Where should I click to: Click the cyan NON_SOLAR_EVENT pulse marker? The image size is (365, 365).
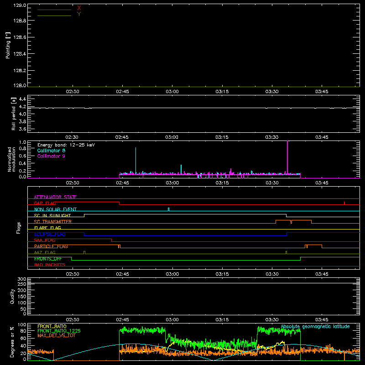pos(169,209)
